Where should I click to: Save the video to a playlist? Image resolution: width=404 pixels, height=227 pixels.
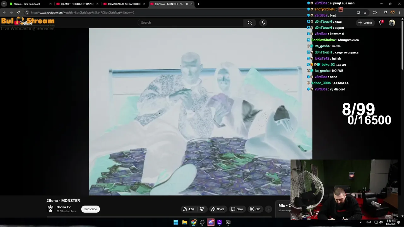click(x=237, y=209)
